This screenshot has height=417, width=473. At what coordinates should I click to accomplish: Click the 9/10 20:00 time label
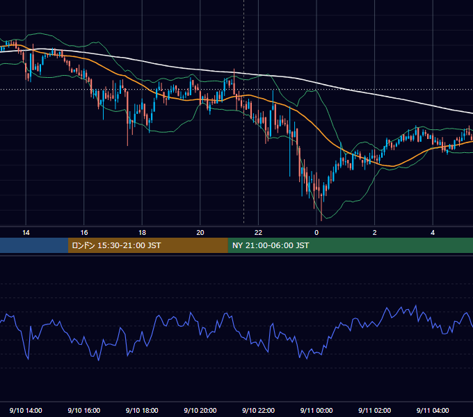coord(200,410)
